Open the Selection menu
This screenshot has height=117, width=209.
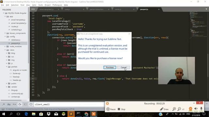(x=15, y=5)
